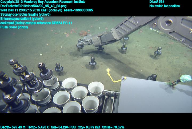Click the 'Temp= 5.428 C' readout

tap(38, 127)
